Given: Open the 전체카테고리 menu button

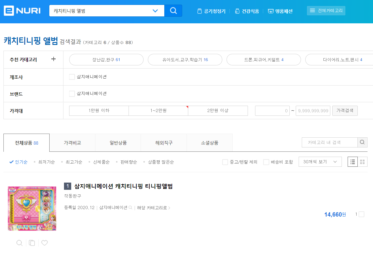Looking at the screenshot, I should 326,11.
